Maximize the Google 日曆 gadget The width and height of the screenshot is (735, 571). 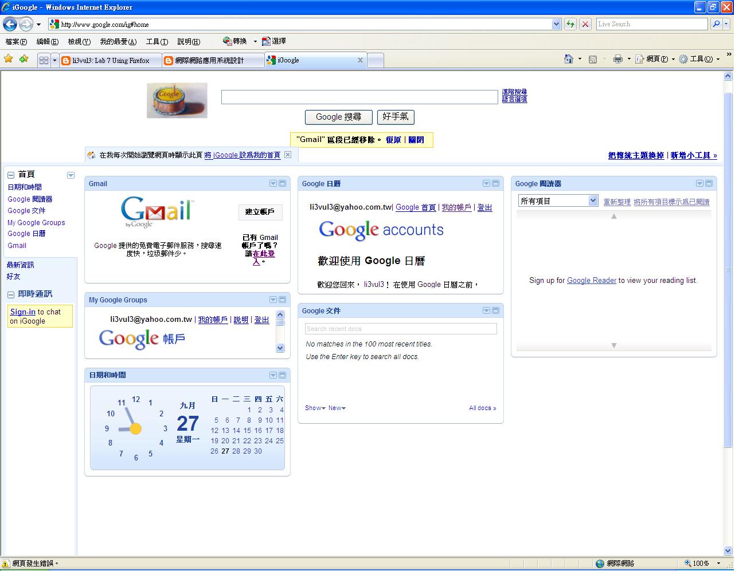click(495, 183)
